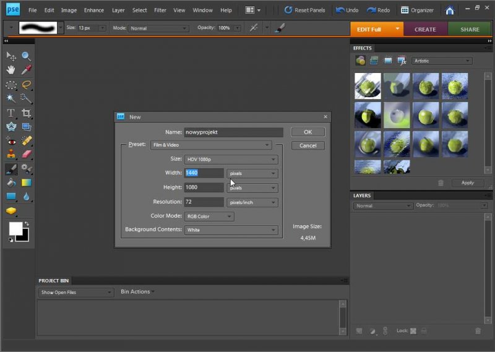Open the Preset dropdown showing Film & Video
This screenshot has height=352, width=495.
point(211,145)
